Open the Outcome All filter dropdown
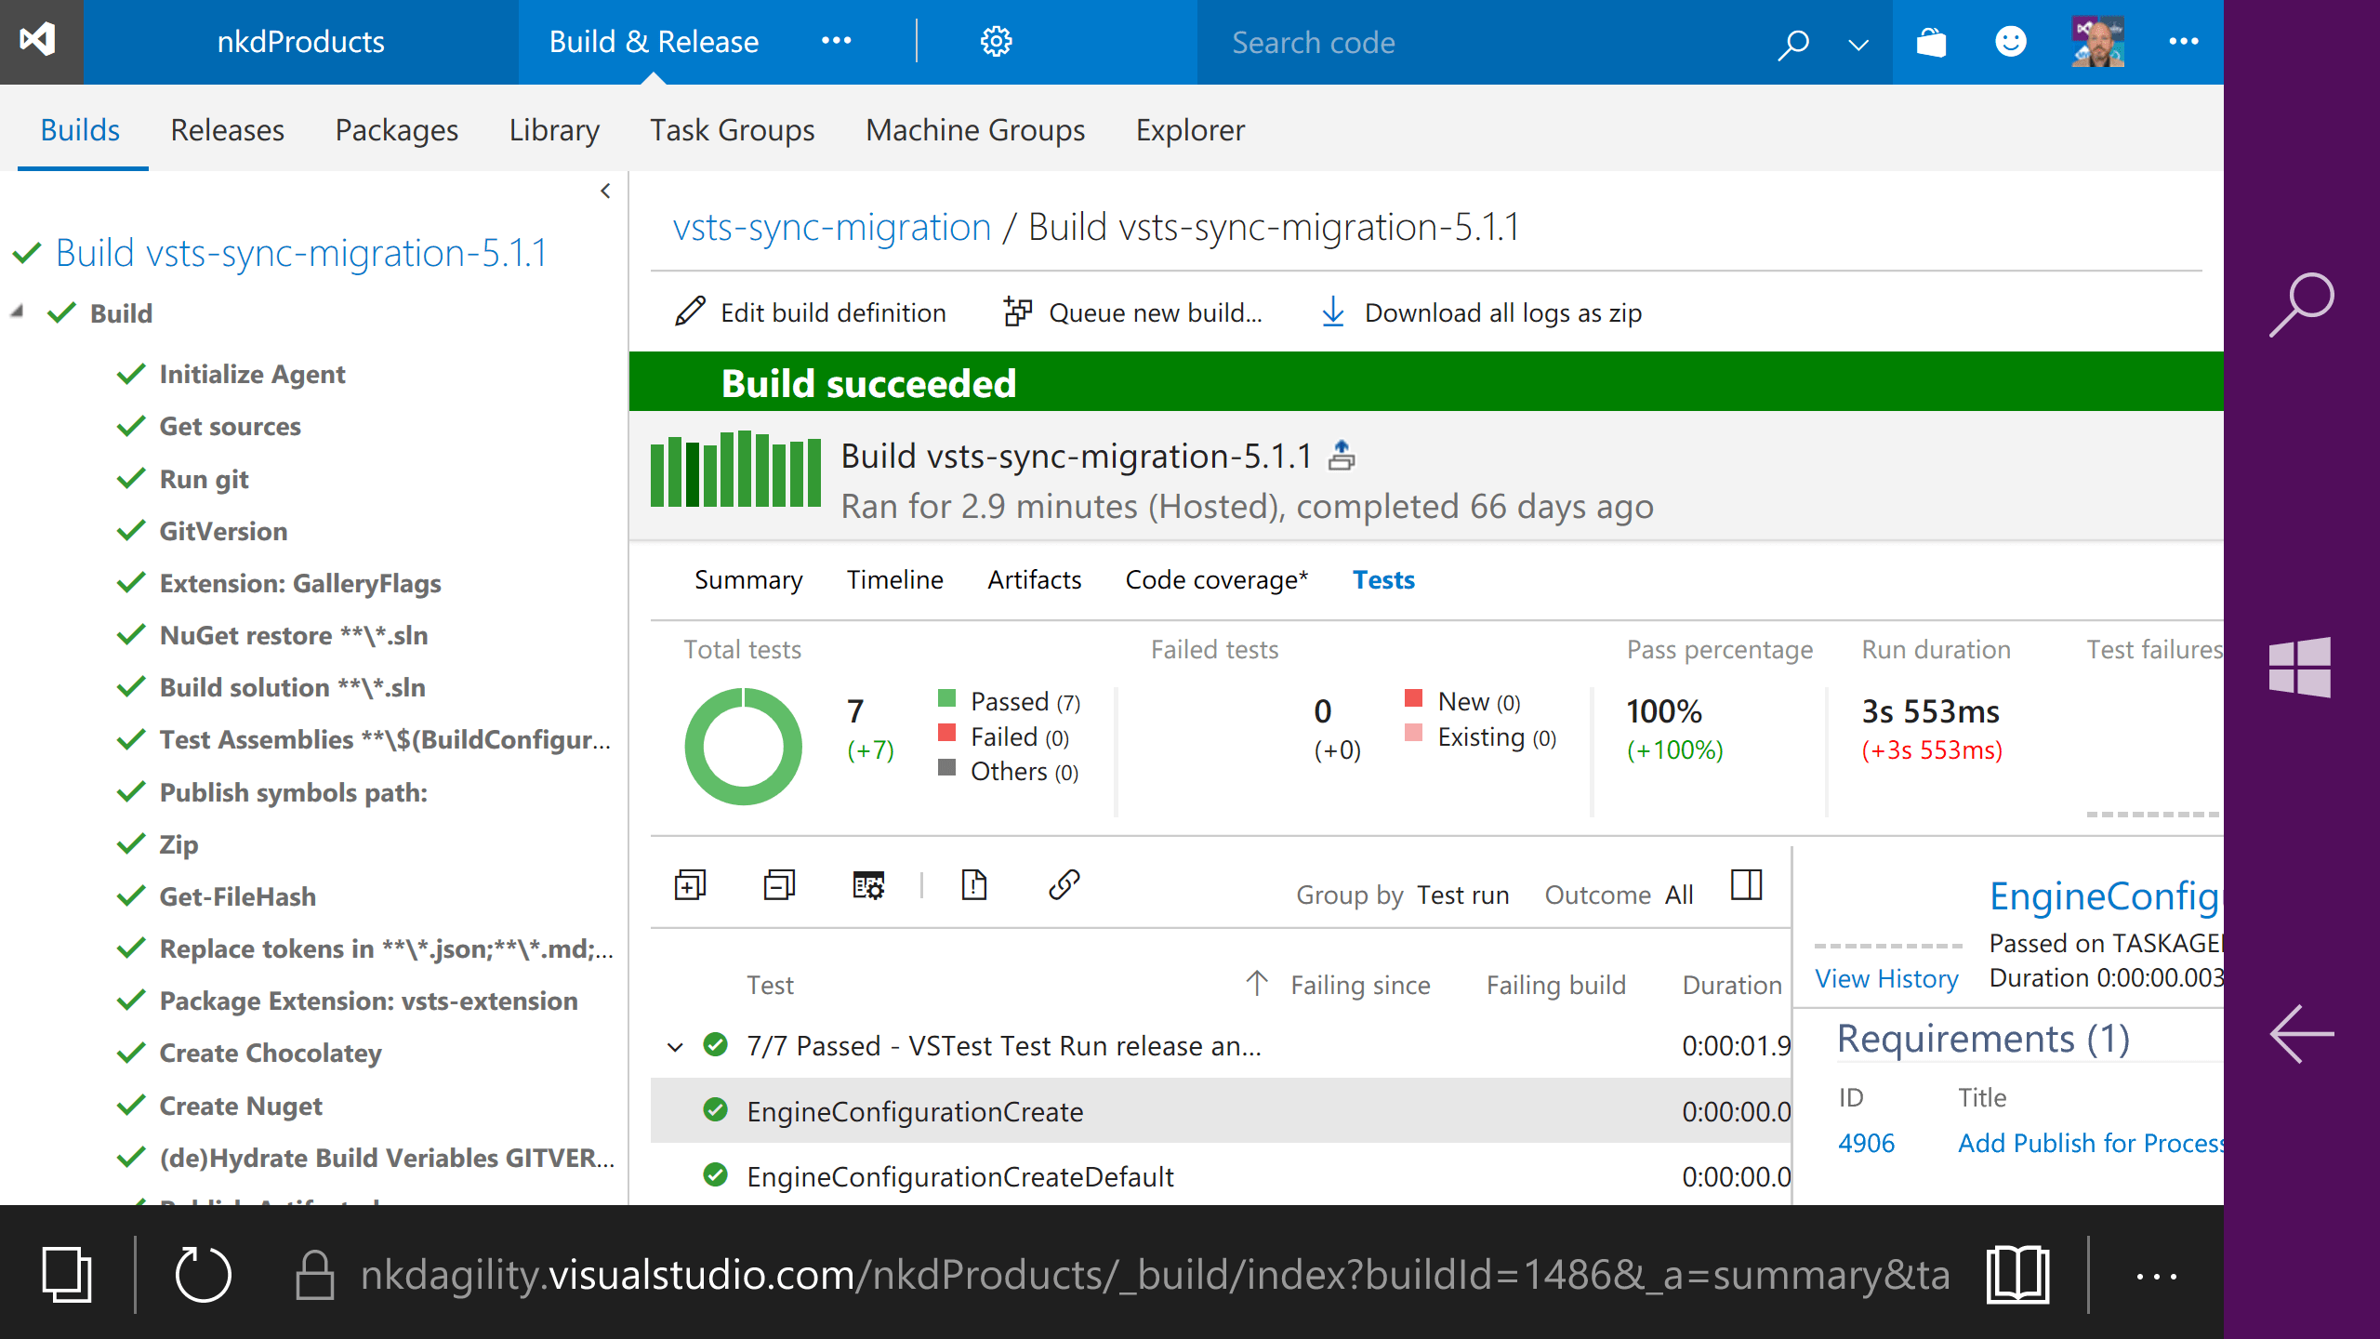2380x1339 pixels. 1678,895
